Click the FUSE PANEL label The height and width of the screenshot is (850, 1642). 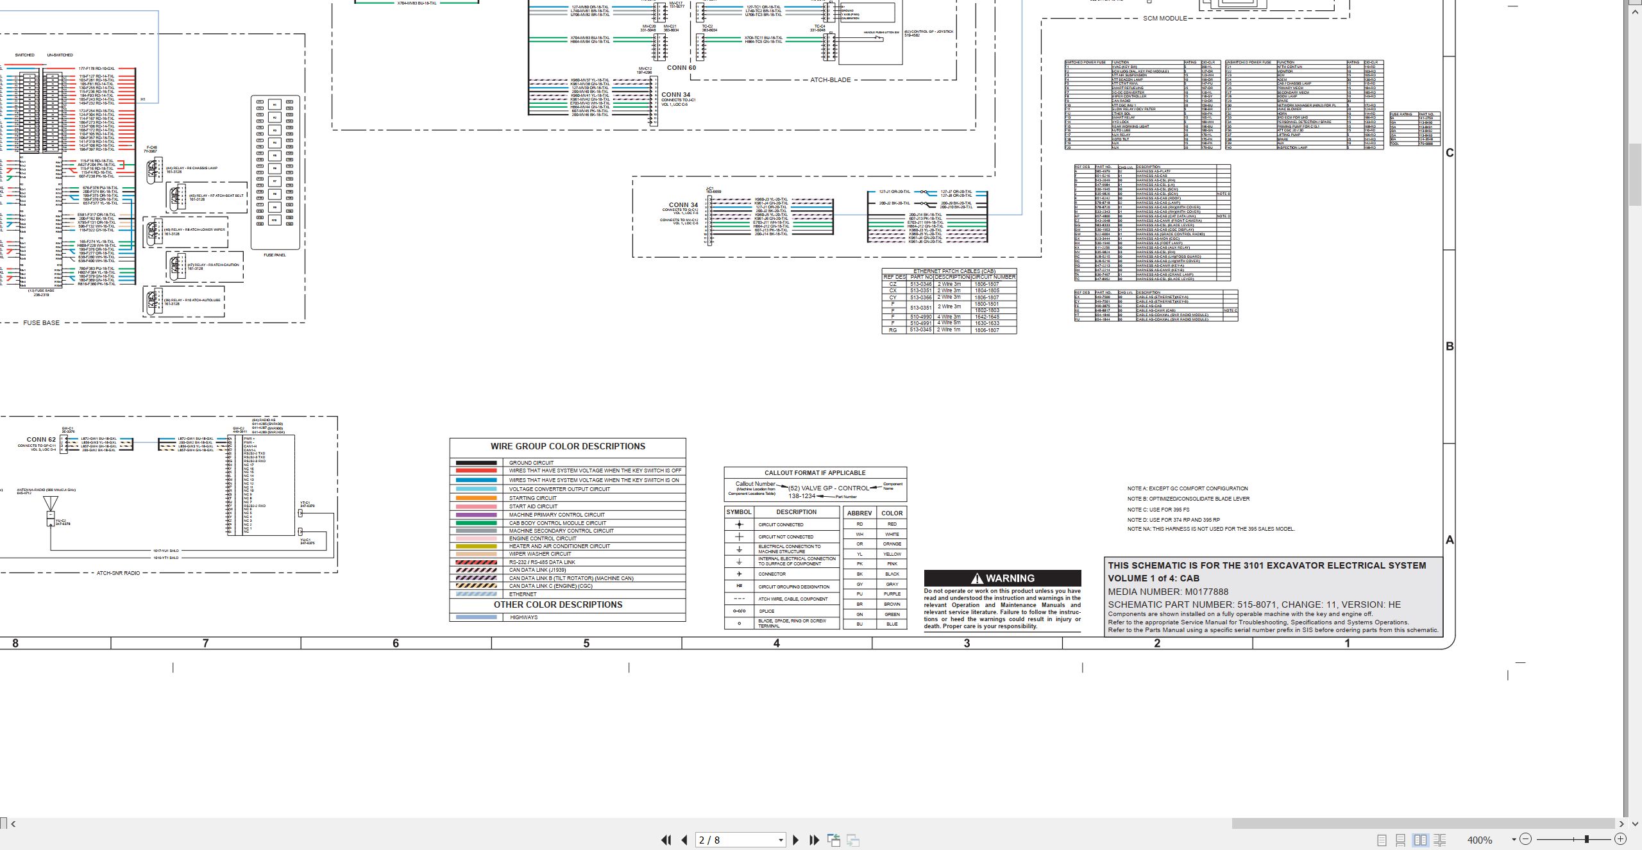tap(275, 255)
